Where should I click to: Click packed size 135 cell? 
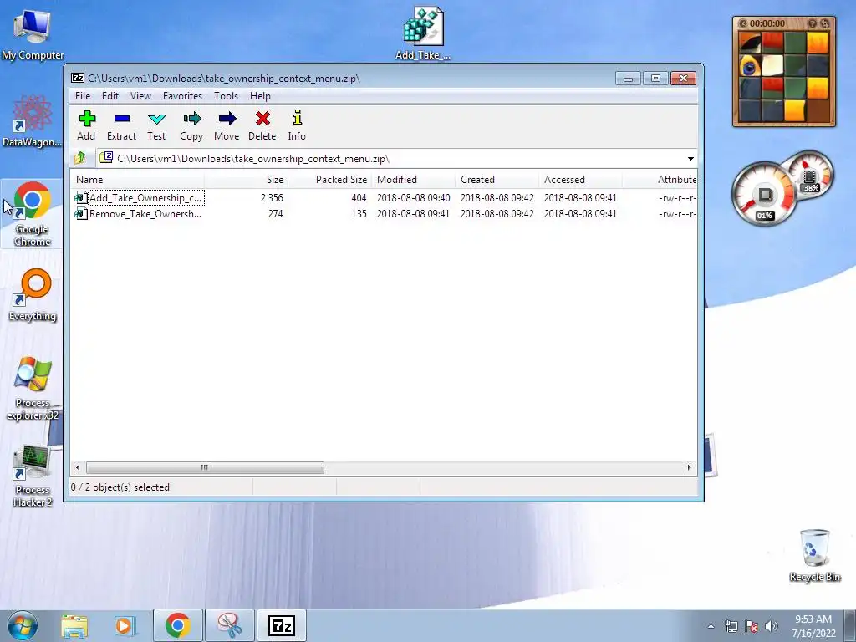pyautogui.click(x=359, y=214)
